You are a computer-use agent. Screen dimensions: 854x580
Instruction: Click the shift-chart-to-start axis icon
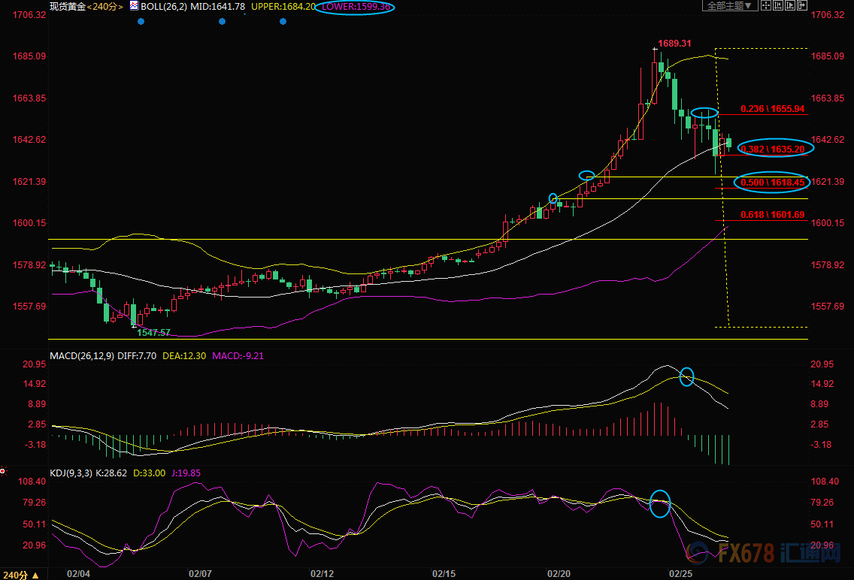click(778, 5)
